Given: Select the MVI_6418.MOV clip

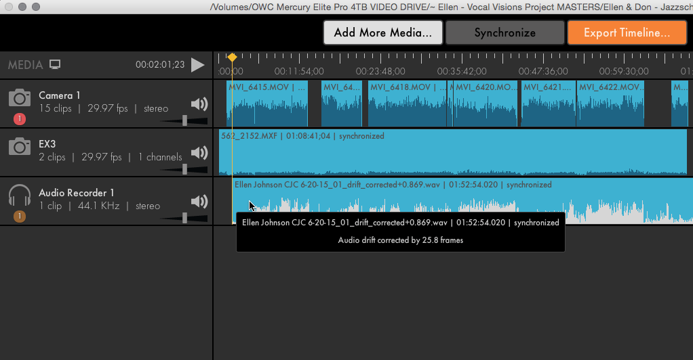Looking at the screenshot, I should coord(408,104).
